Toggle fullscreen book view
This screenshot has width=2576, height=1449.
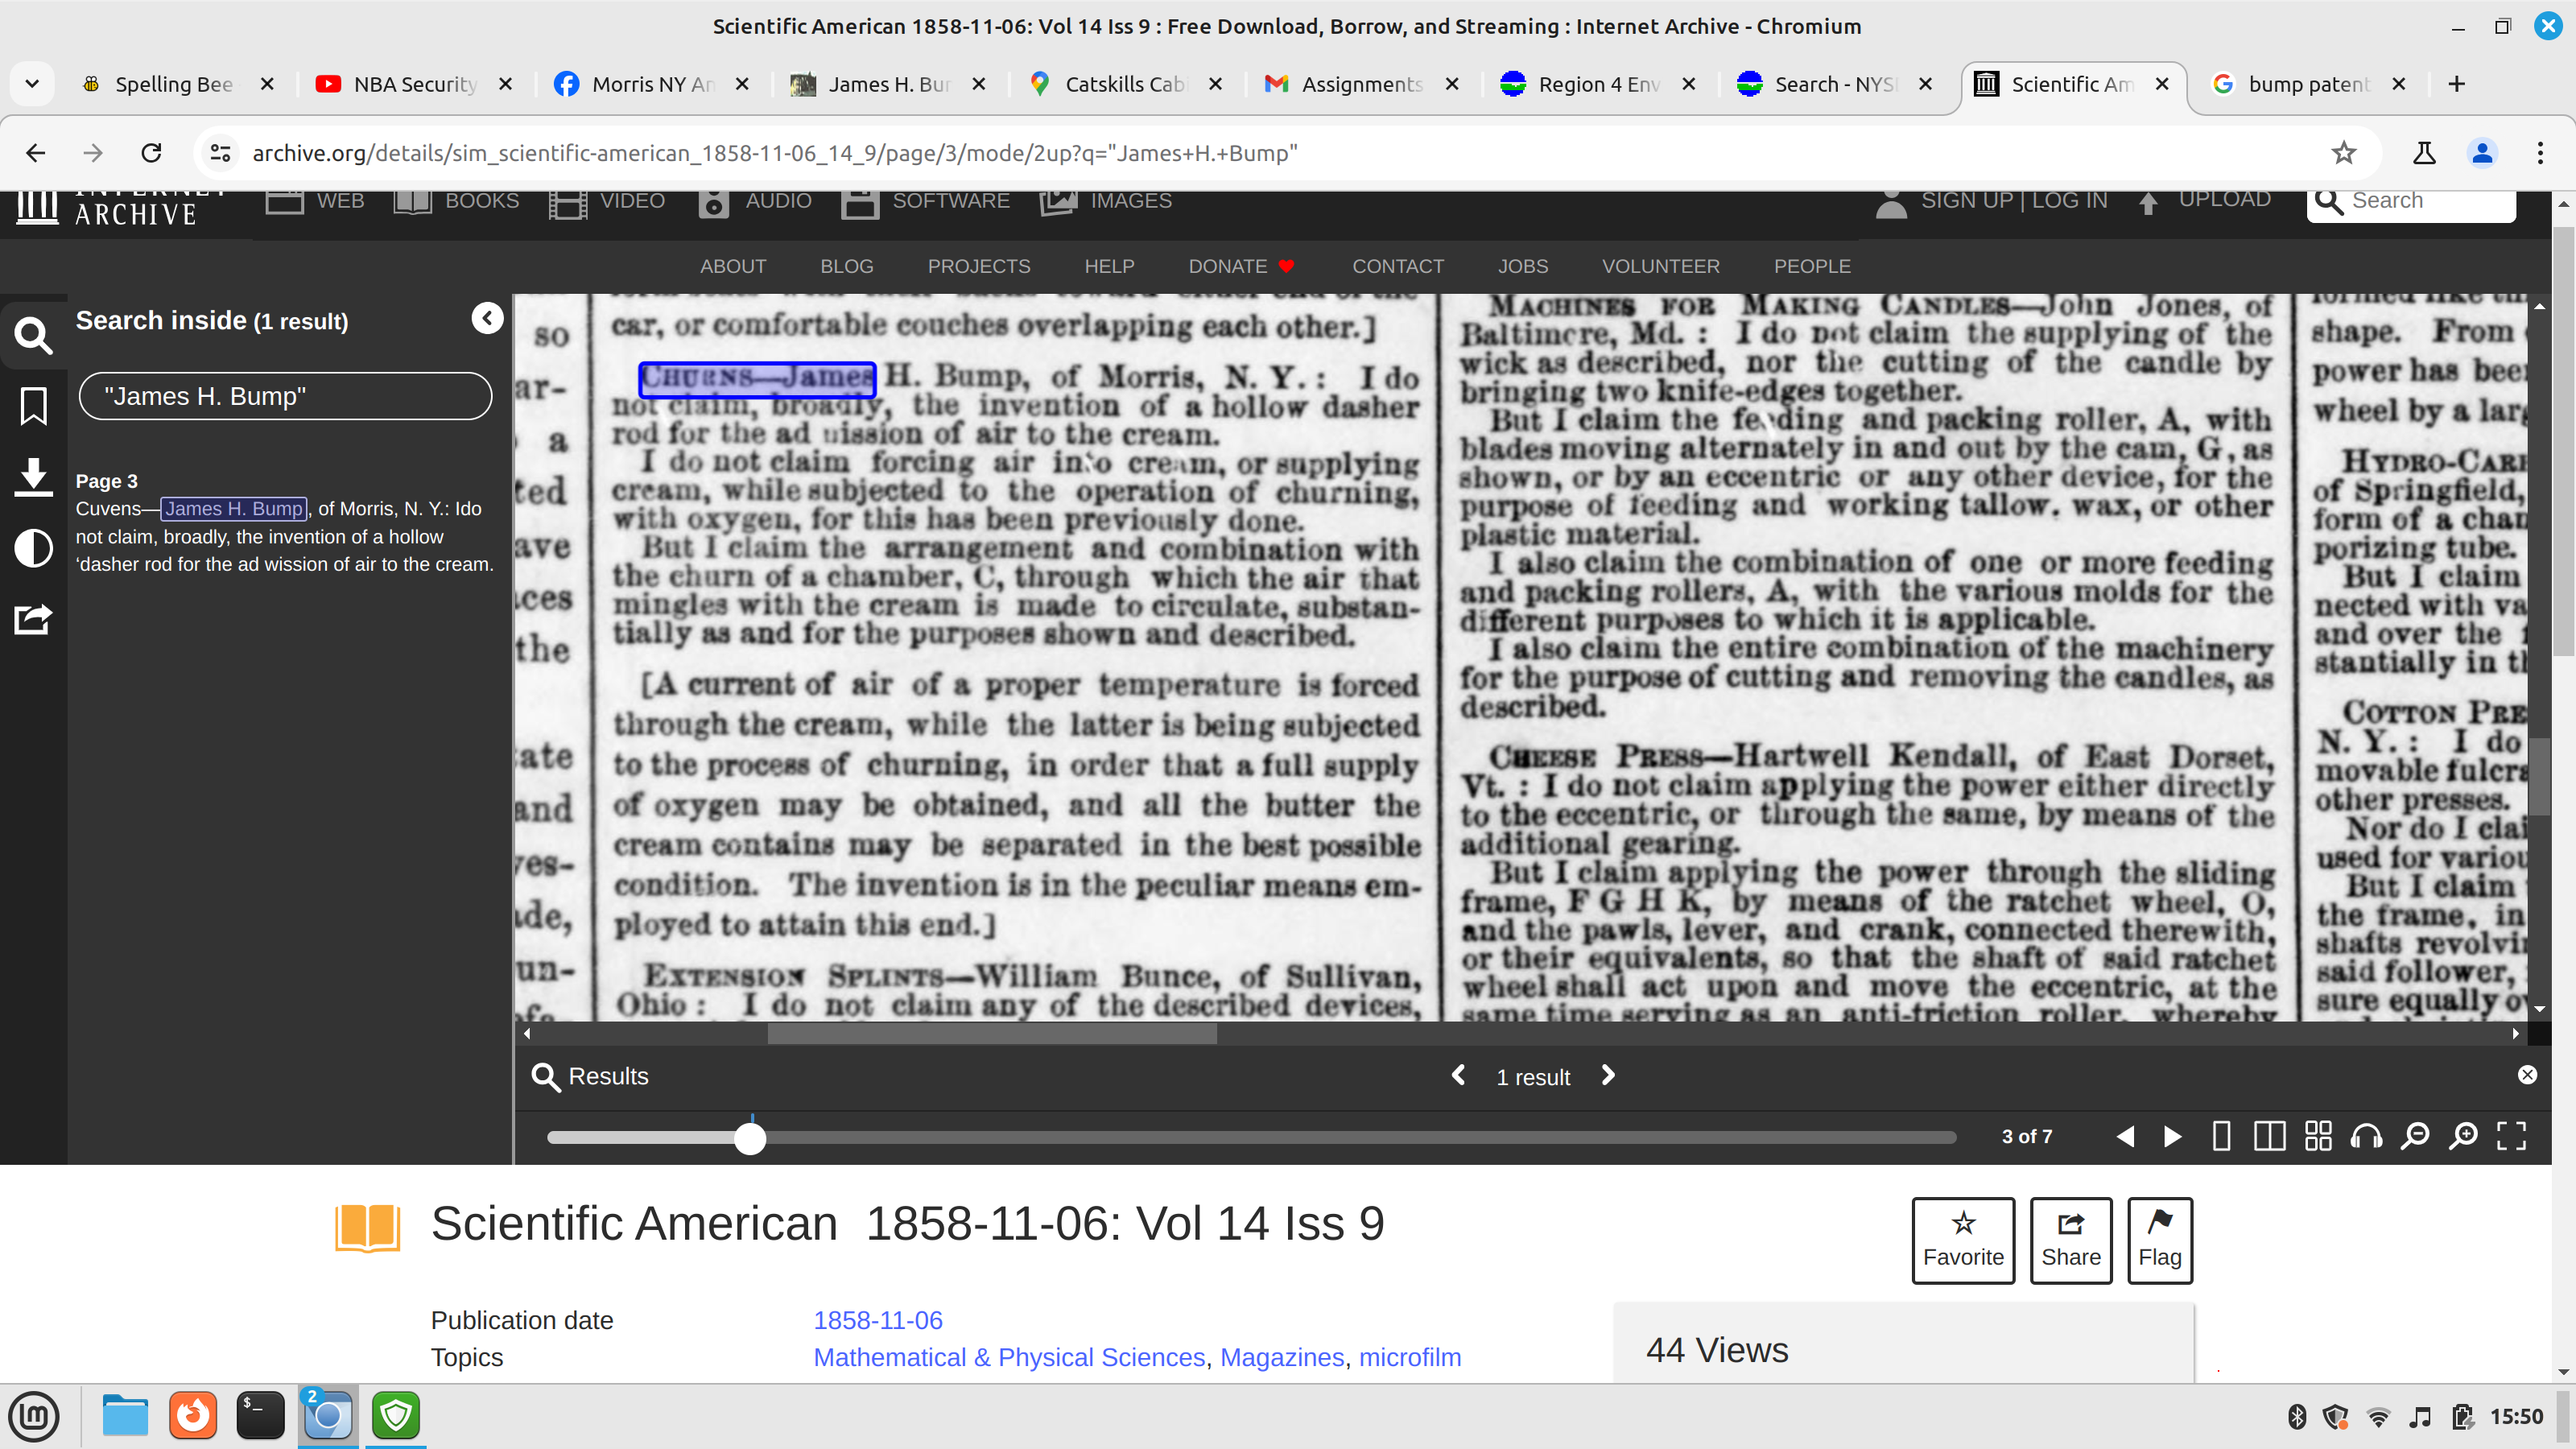pos(2511,1136)
